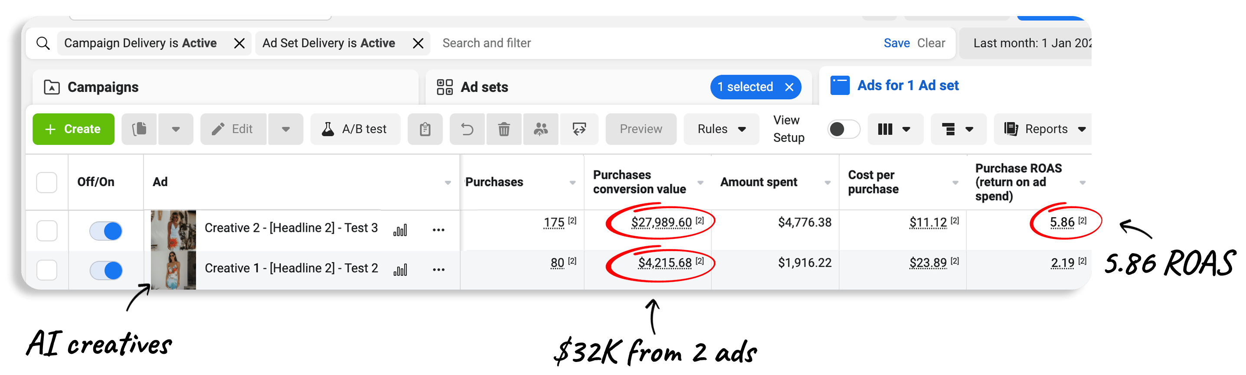Screen dimensions: 1246x375
Task: Click the audience people icon
Action: (x=540, y=129)
